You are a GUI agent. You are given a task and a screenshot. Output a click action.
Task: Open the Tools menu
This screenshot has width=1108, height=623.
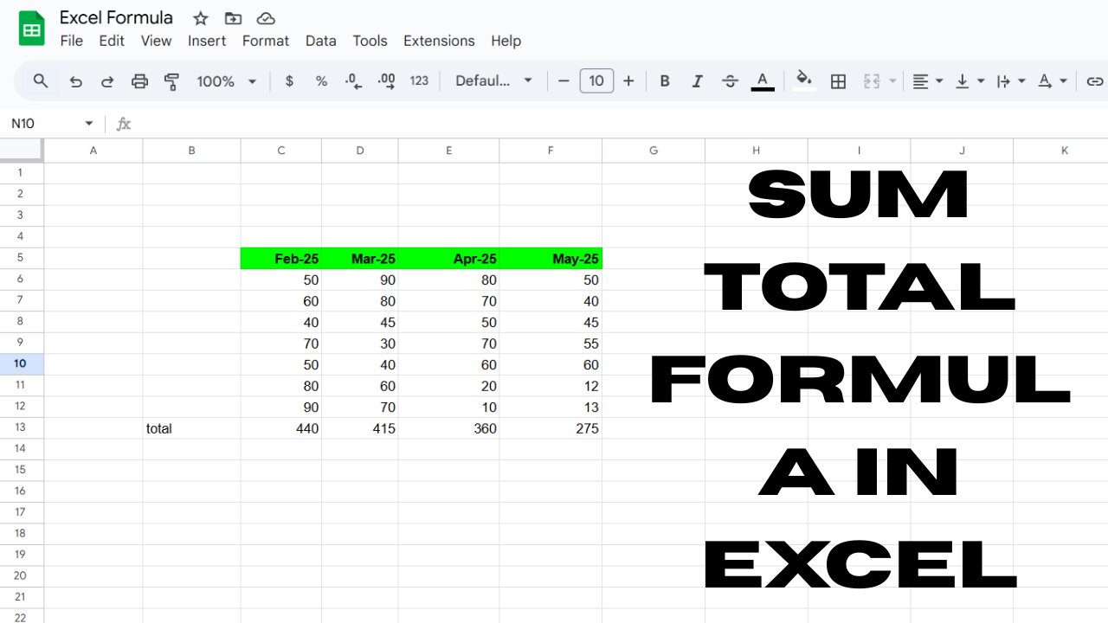coord(370,41)
